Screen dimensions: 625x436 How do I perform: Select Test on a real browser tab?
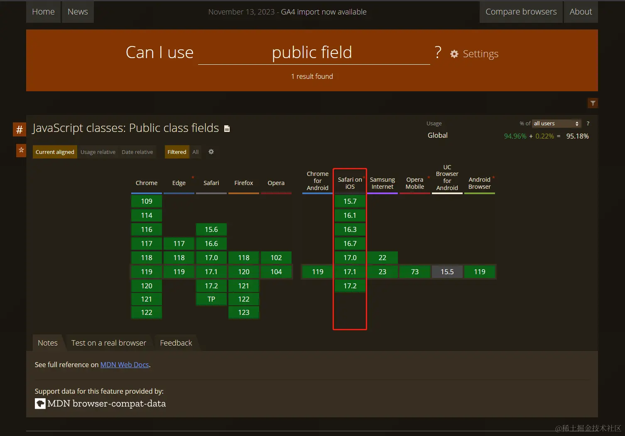pos(109,343)
